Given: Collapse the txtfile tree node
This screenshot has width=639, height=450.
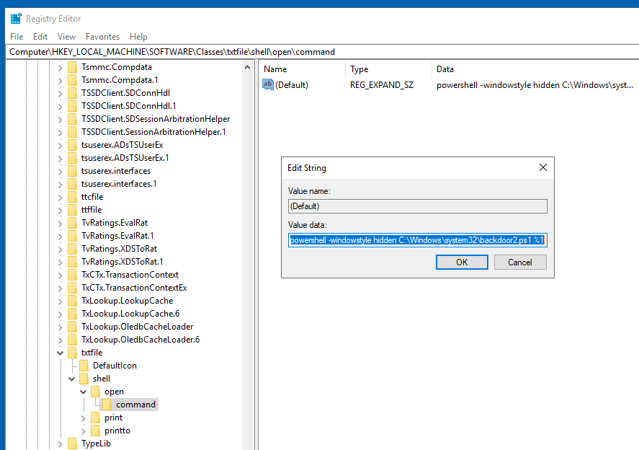Looking at the screenshot, I should point(60,353).
